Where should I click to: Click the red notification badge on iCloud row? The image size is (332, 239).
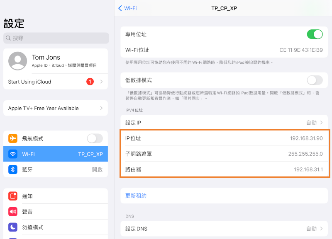(x=90, y=82)
